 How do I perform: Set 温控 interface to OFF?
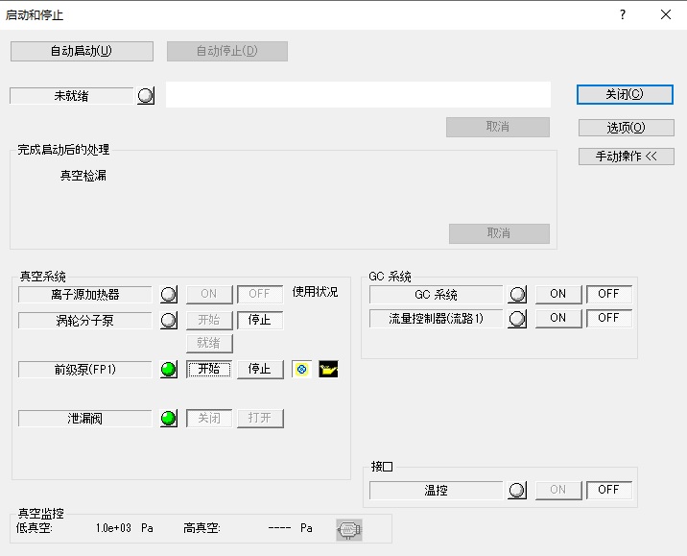click(609, 490)
